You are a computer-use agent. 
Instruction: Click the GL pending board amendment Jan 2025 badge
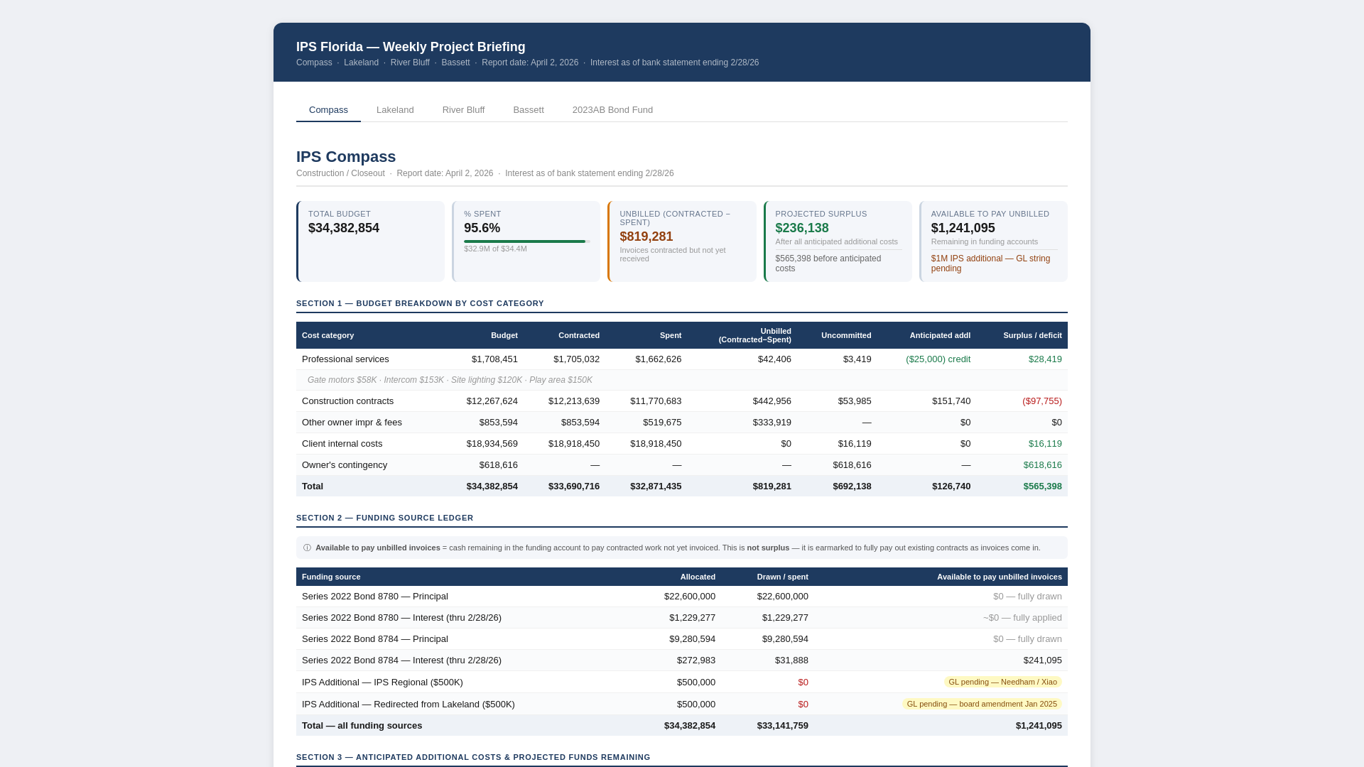click(x=982, y=704)
